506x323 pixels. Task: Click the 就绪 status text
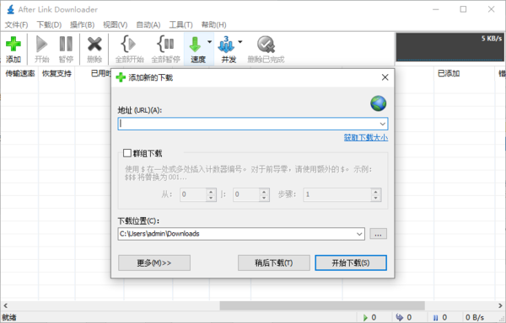pos(8,318)
